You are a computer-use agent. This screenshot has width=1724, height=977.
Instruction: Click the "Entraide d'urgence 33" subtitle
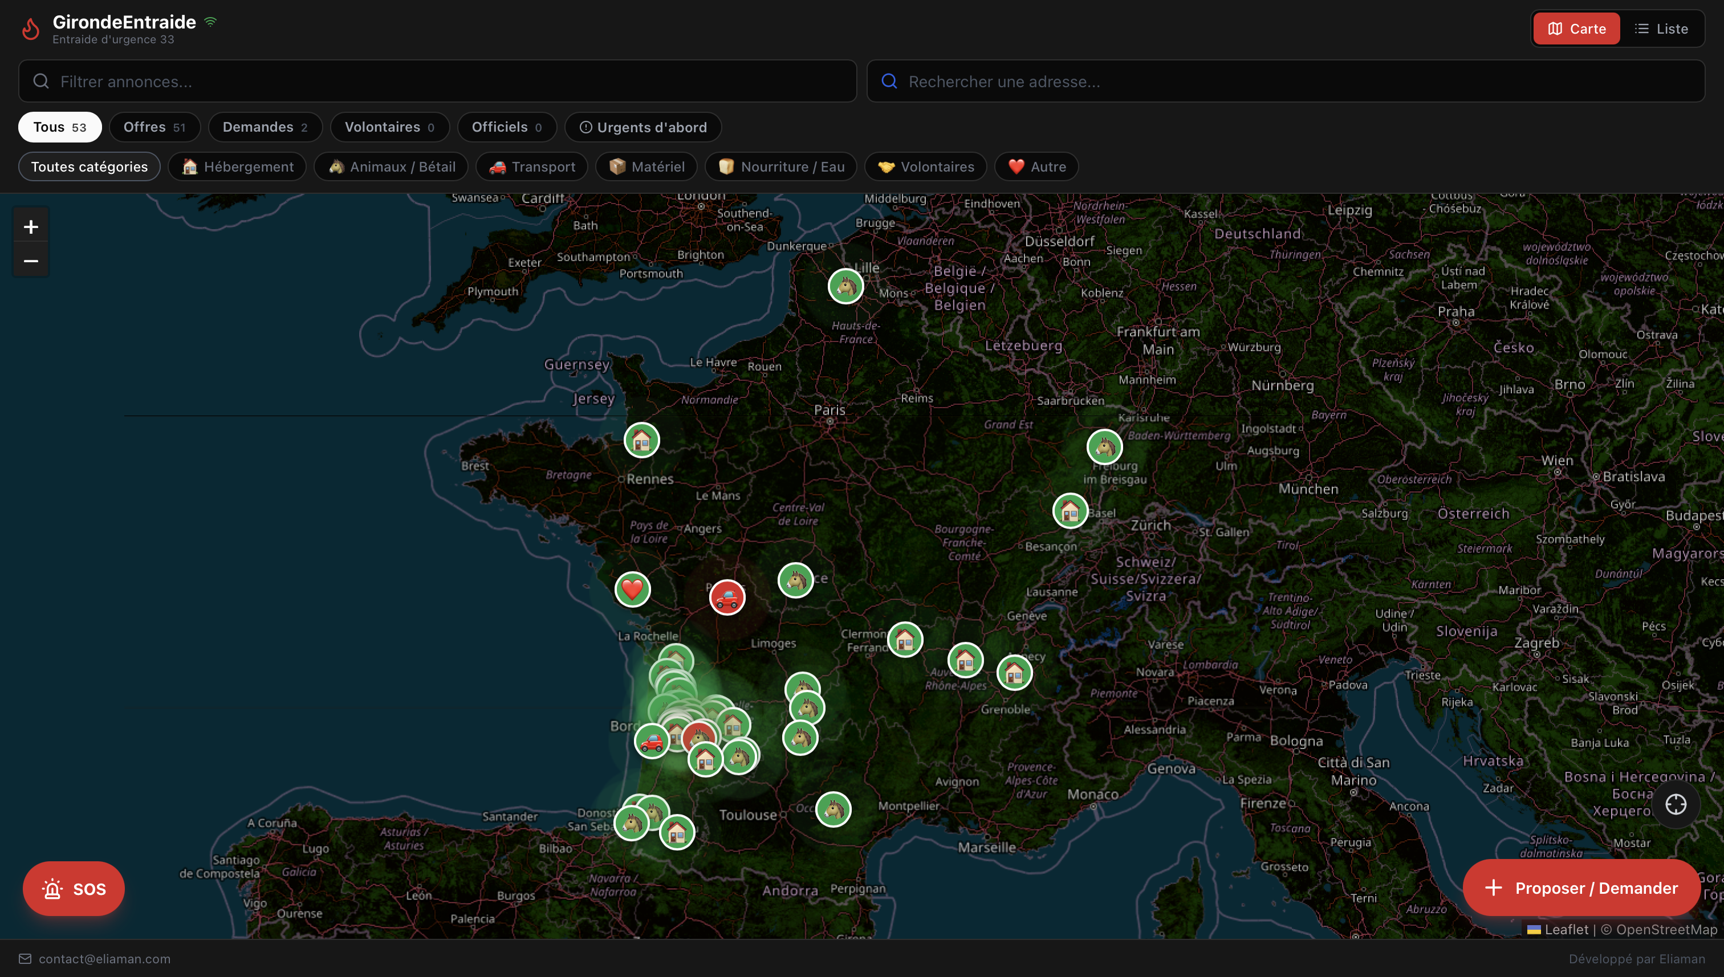(113, 39)
